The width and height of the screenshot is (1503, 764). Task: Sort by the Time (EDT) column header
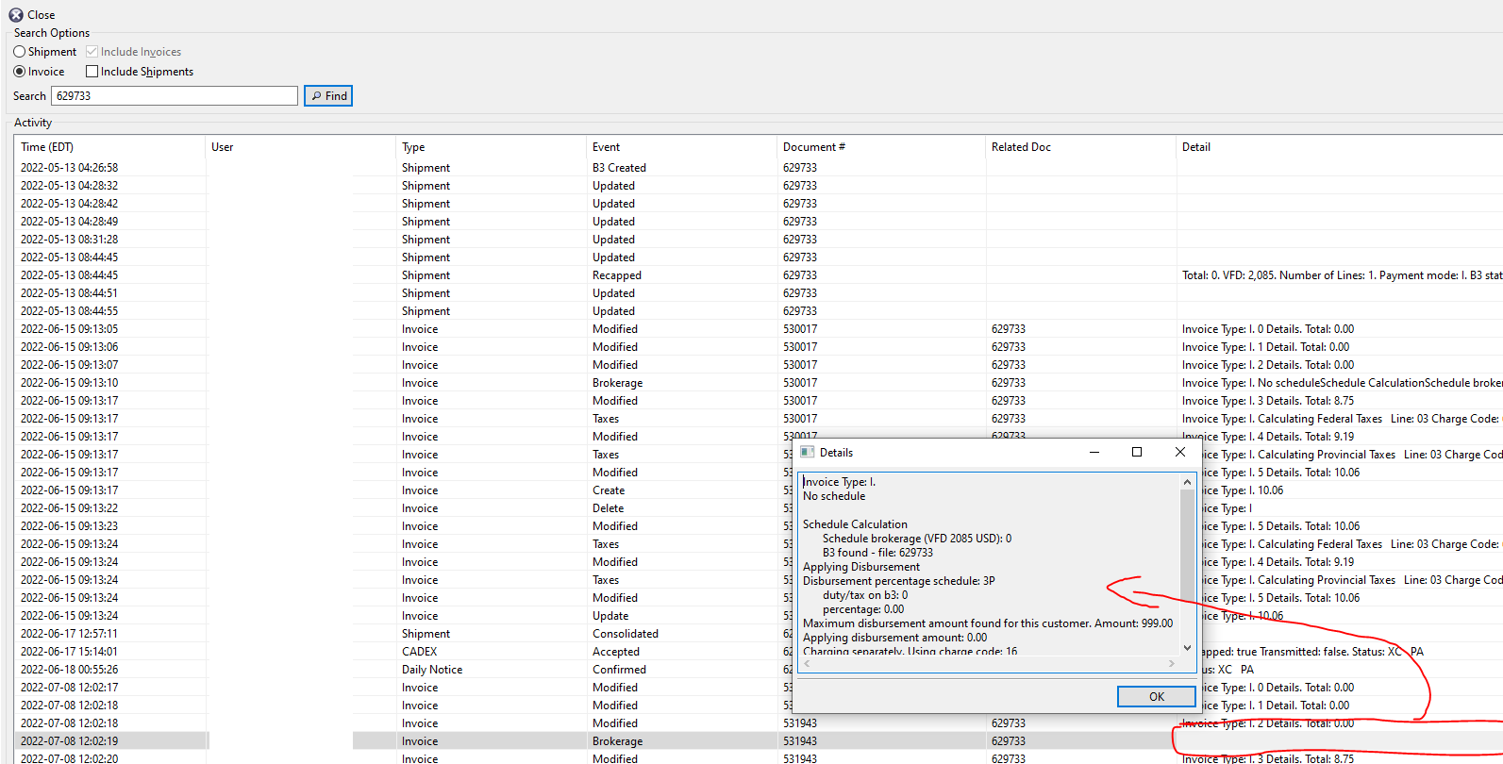coord(110,147)
